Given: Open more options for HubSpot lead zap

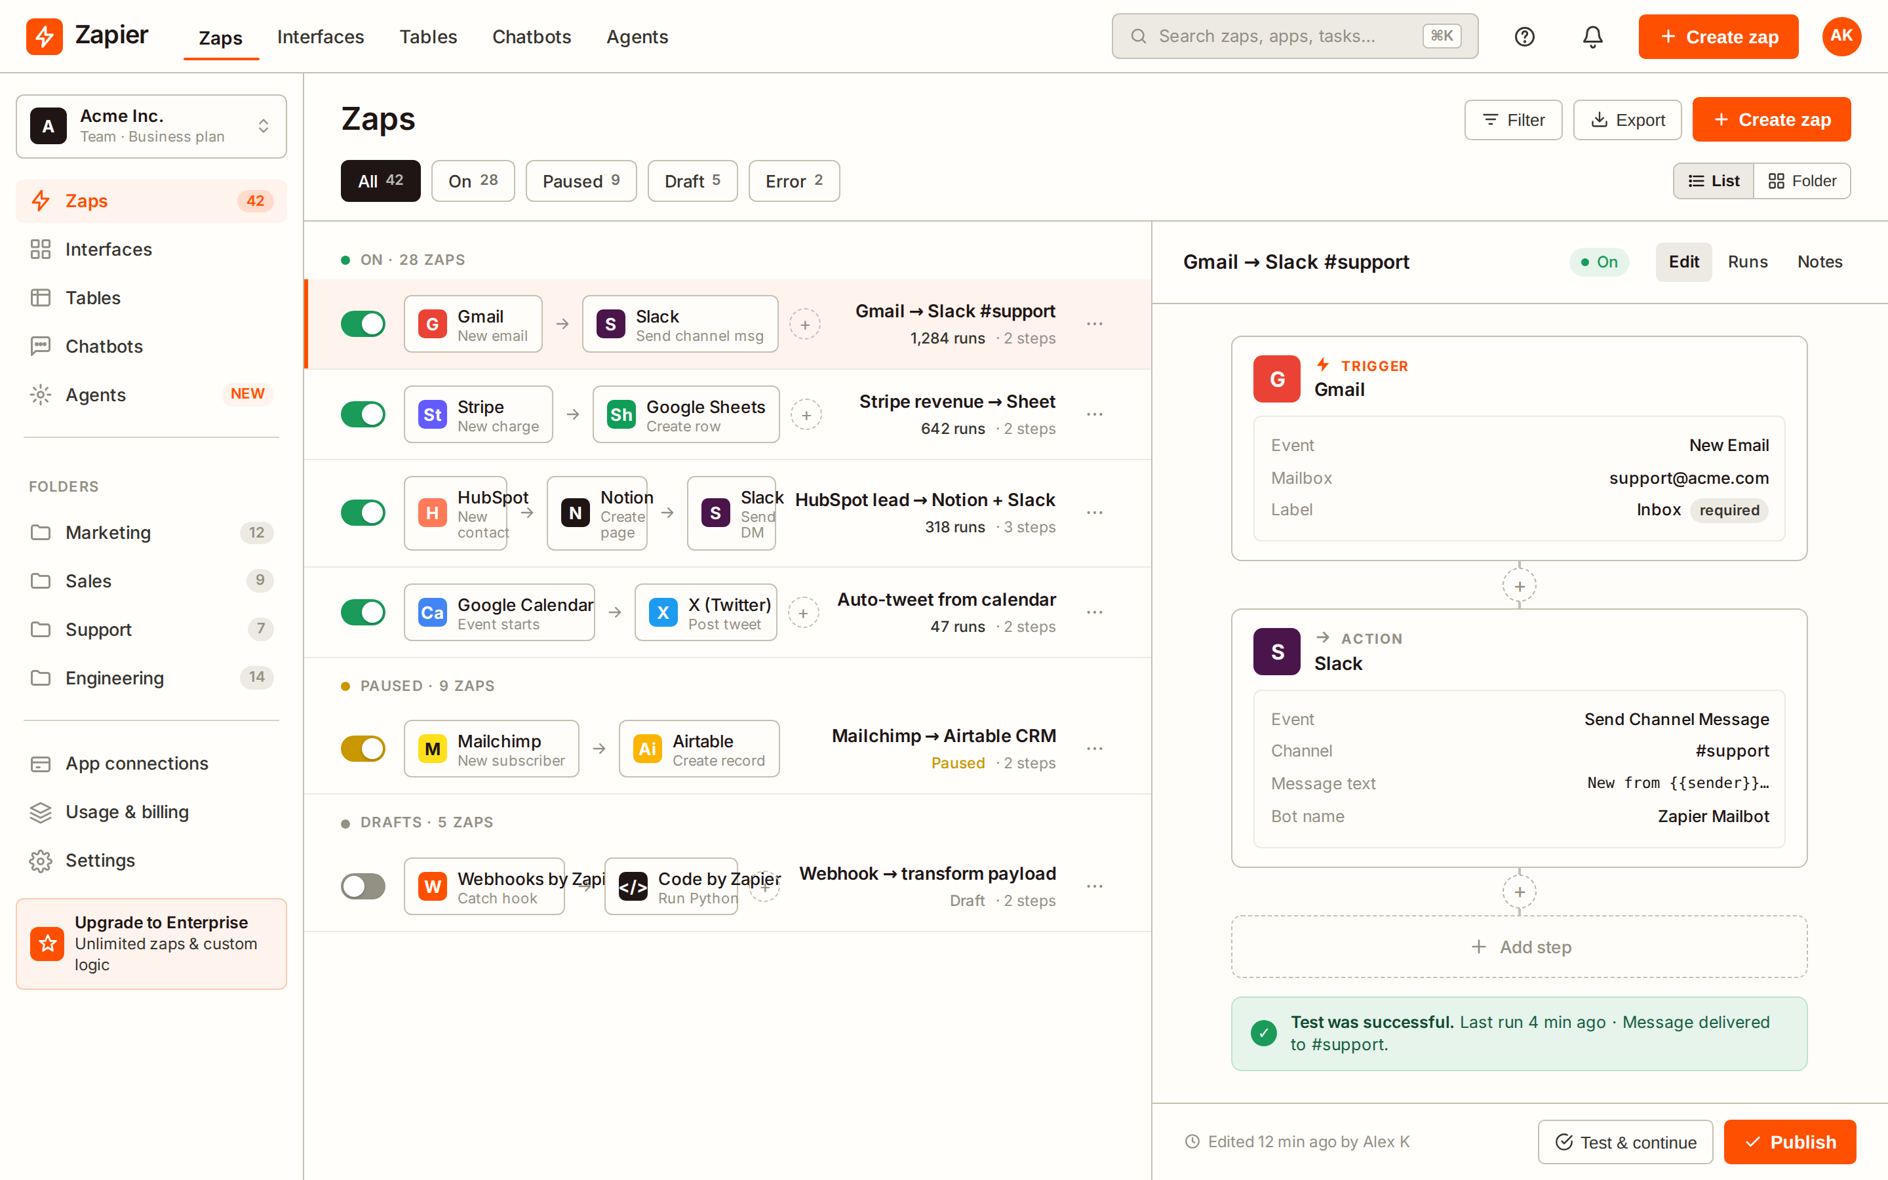Looking at the screenshot, I should 1095,513.
